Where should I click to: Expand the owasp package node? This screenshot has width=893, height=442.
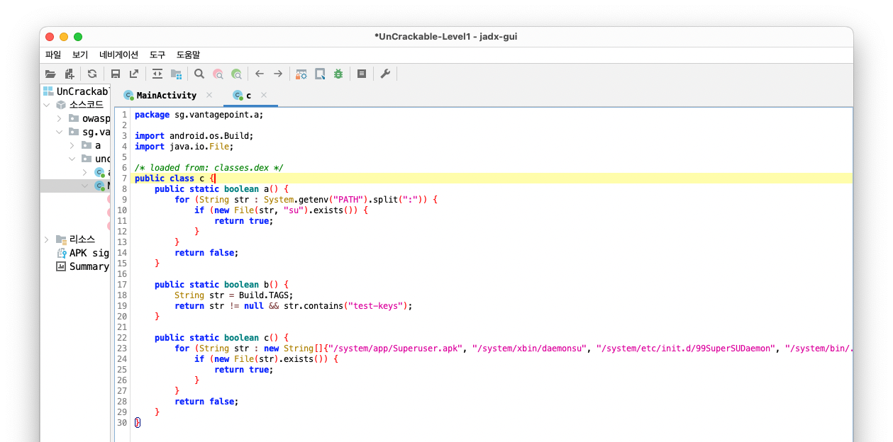[x=60, y=118]
